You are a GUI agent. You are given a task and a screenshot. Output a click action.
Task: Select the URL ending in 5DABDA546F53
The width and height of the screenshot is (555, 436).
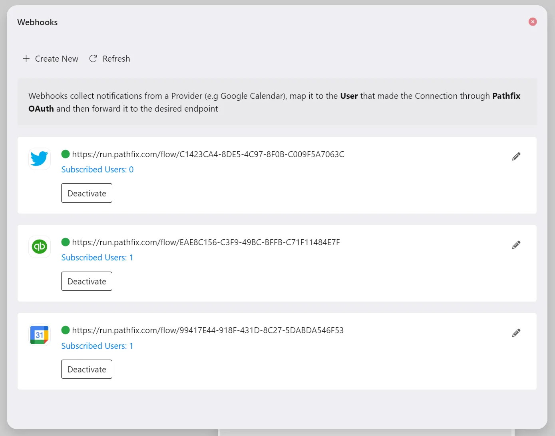tap(208, 330)
